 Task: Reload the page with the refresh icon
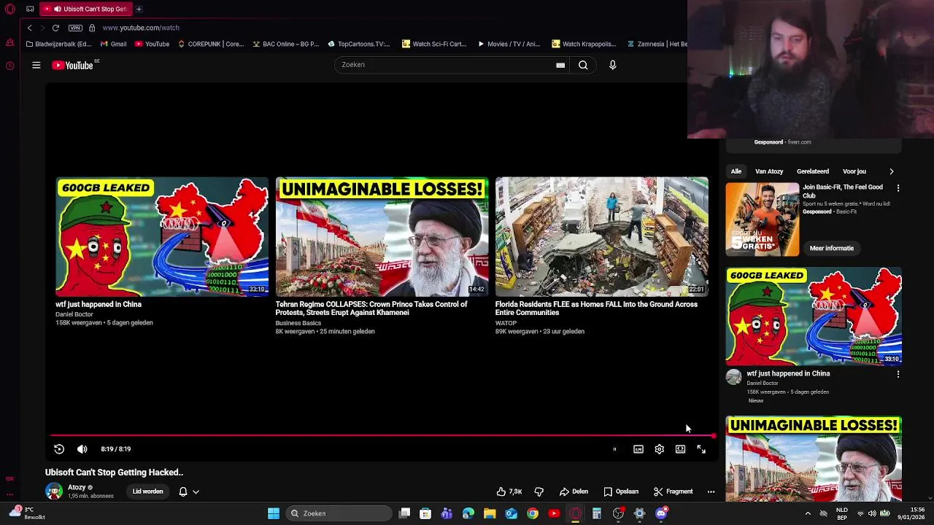point(55,28)
